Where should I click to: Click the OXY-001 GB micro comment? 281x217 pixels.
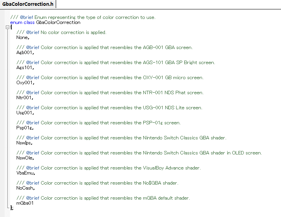click(110, 78)
